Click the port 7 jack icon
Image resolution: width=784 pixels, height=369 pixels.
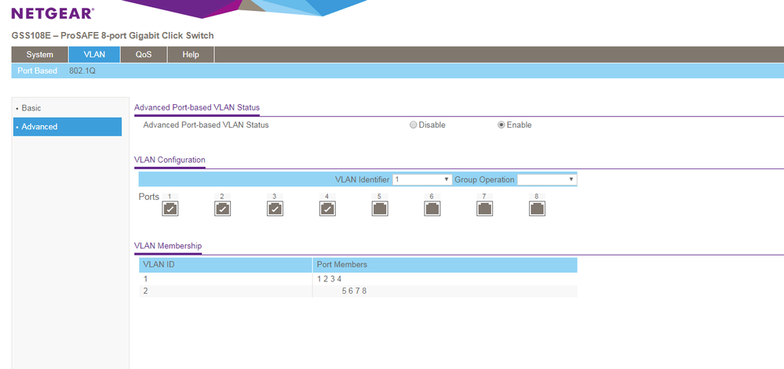click(485, 208)
